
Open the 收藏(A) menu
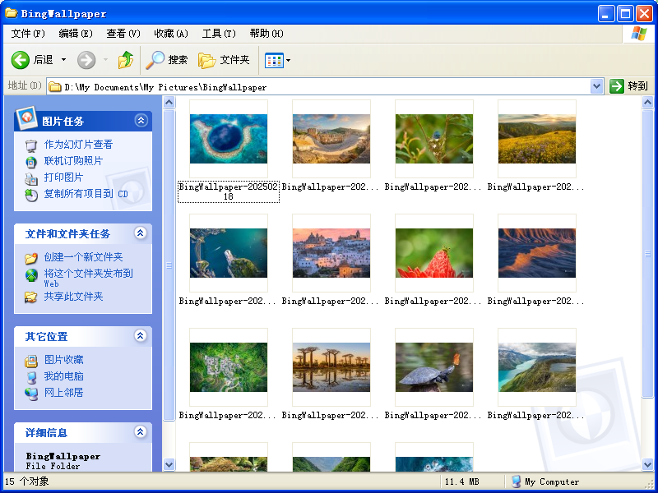point(171,34)
